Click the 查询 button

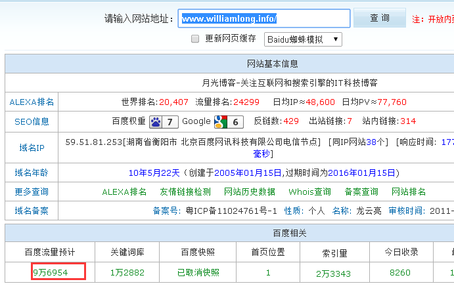[x=380, y=18]
